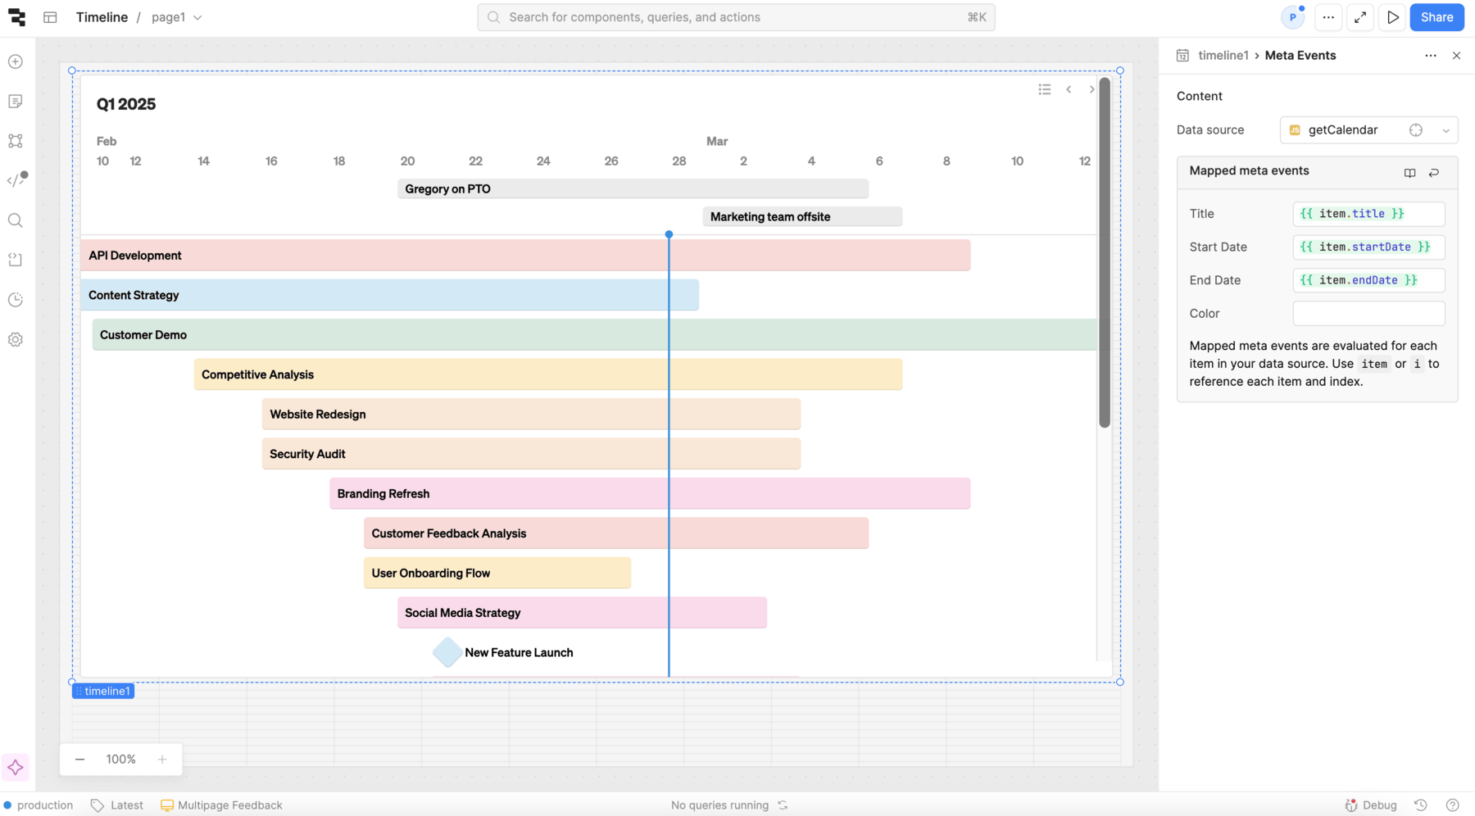Open the AI assistant sparkle icon

click(16, 768)
